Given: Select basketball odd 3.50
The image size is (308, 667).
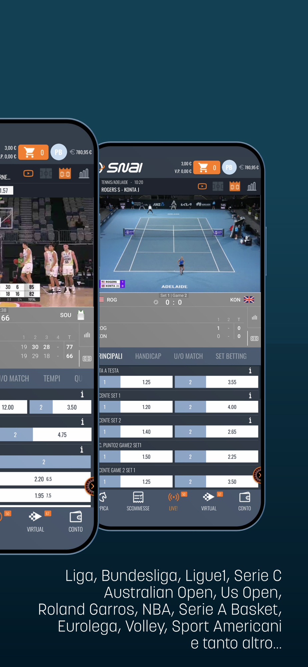Looking at the screenshot, I should point(72,407).
